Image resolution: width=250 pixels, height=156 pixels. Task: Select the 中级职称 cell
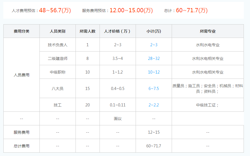tap(58, 72)
